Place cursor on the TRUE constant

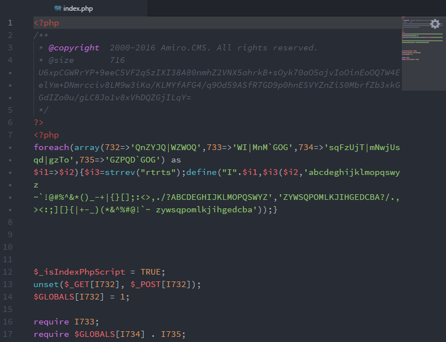point(152,271)
